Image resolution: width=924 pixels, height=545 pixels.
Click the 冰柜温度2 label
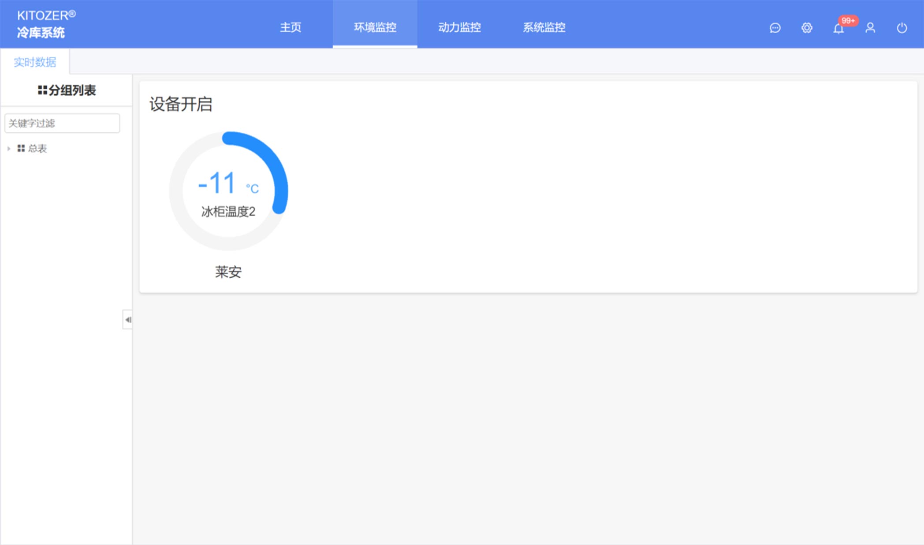[228, 212]
